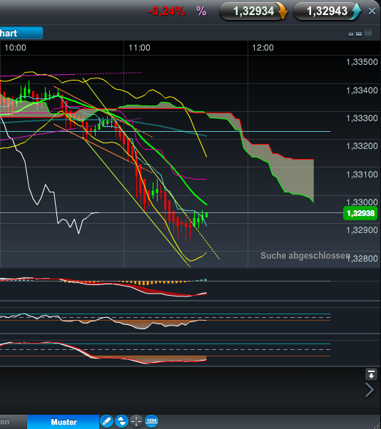Click the green 1,32938 current price label

[x=360, y=213]
